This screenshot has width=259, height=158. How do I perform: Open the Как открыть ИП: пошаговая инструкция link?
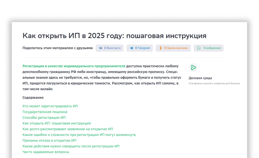[x=56, y=123]
